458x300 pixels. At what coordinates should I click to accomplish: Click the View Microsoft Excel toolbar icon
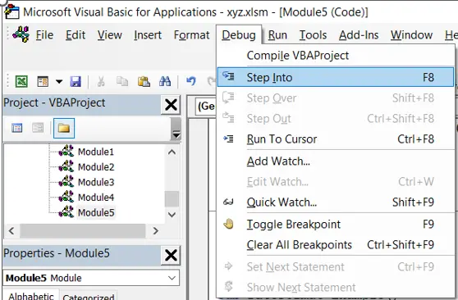pos(21,81)
